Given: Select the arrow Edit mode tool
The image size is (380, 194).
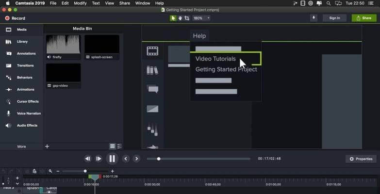Looking at the screenshot, I should click(x=173, y=18).
